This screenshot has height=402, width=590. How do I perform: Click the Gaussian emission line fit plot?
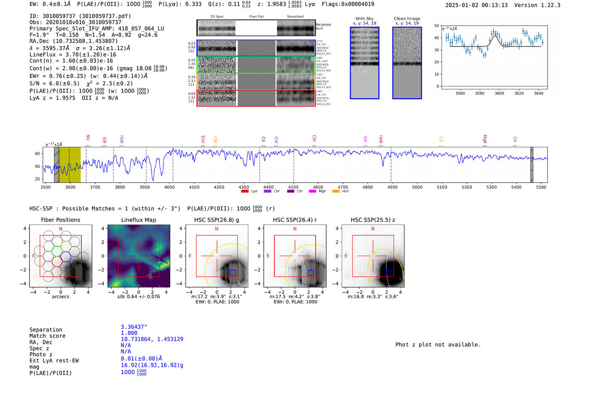pos(494,57)
